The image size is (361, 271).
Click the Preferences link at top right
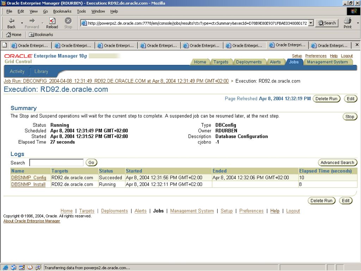pyautogui.click(x=316, y=56)
